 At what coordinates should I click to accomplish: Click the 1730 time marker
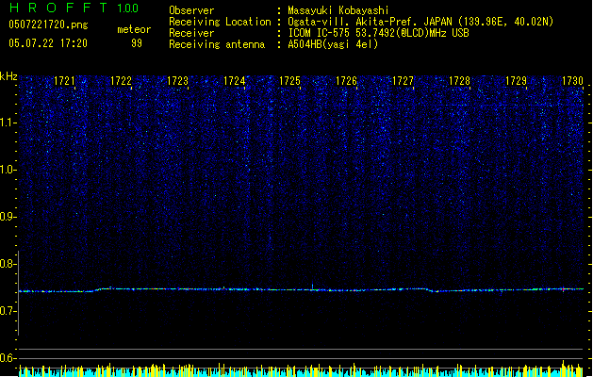(572, 81)
